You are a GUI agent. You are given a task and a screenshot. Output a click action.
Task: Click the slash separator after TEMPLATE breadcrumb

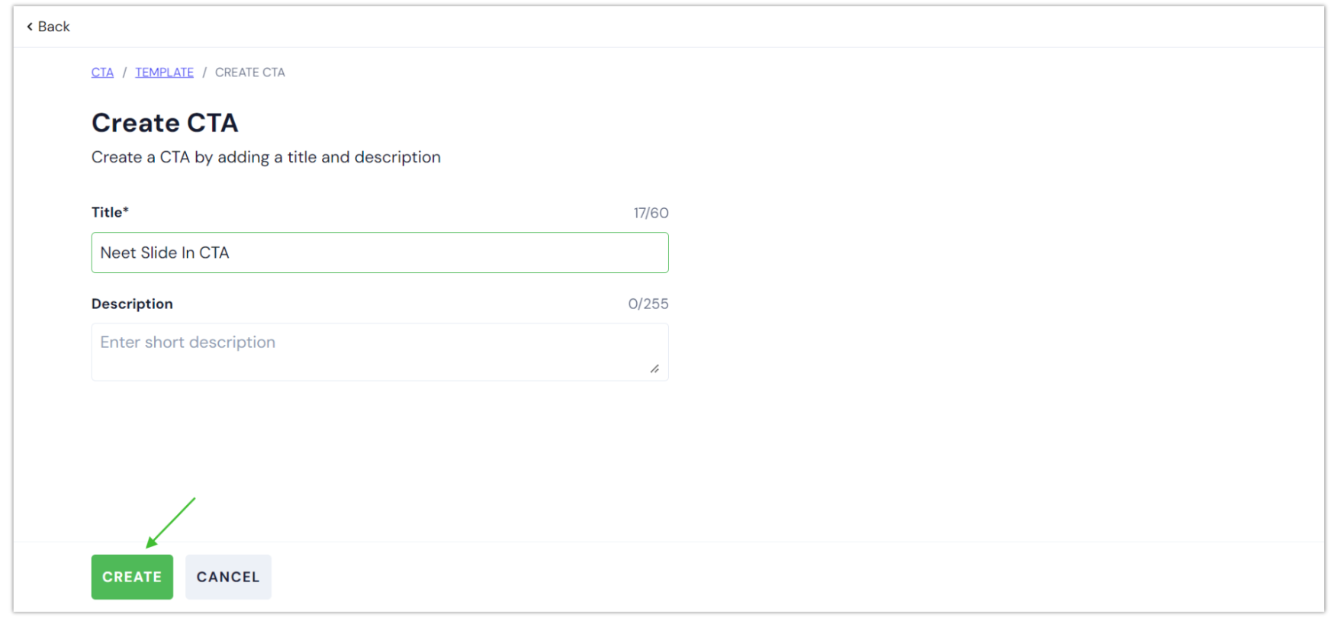[204, 72]
